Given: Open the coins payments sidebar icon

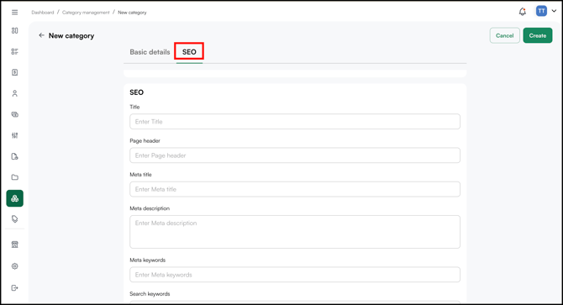Looking at the screenshot, I should [15, 114].
